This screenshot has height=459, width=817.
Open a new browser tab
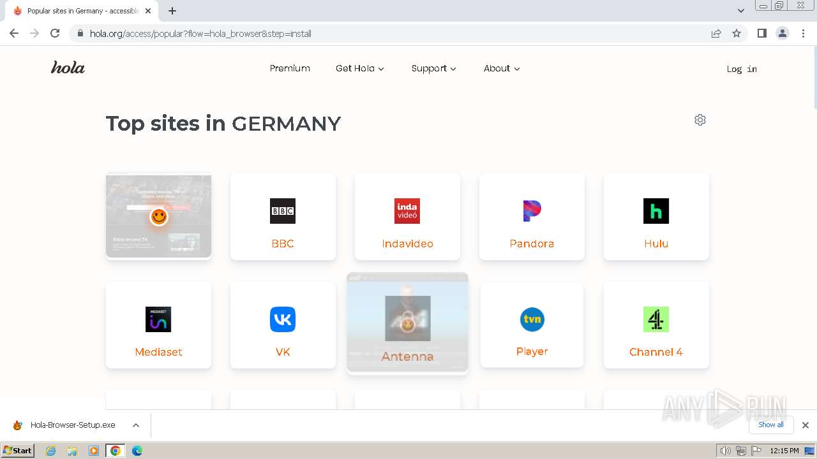(x=172, y=11)
